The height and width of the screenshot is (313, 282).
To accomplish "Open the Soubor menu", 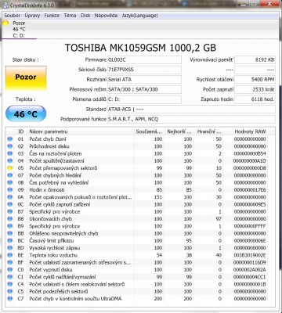I will (x=13, y=16).
